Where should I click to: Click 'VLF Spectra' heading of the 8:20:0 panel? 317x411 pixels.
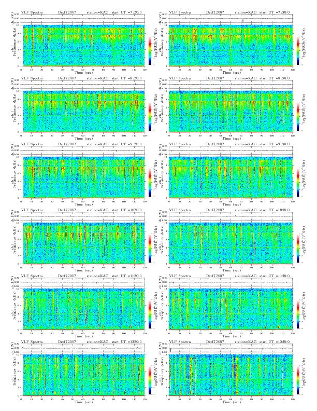32,78
